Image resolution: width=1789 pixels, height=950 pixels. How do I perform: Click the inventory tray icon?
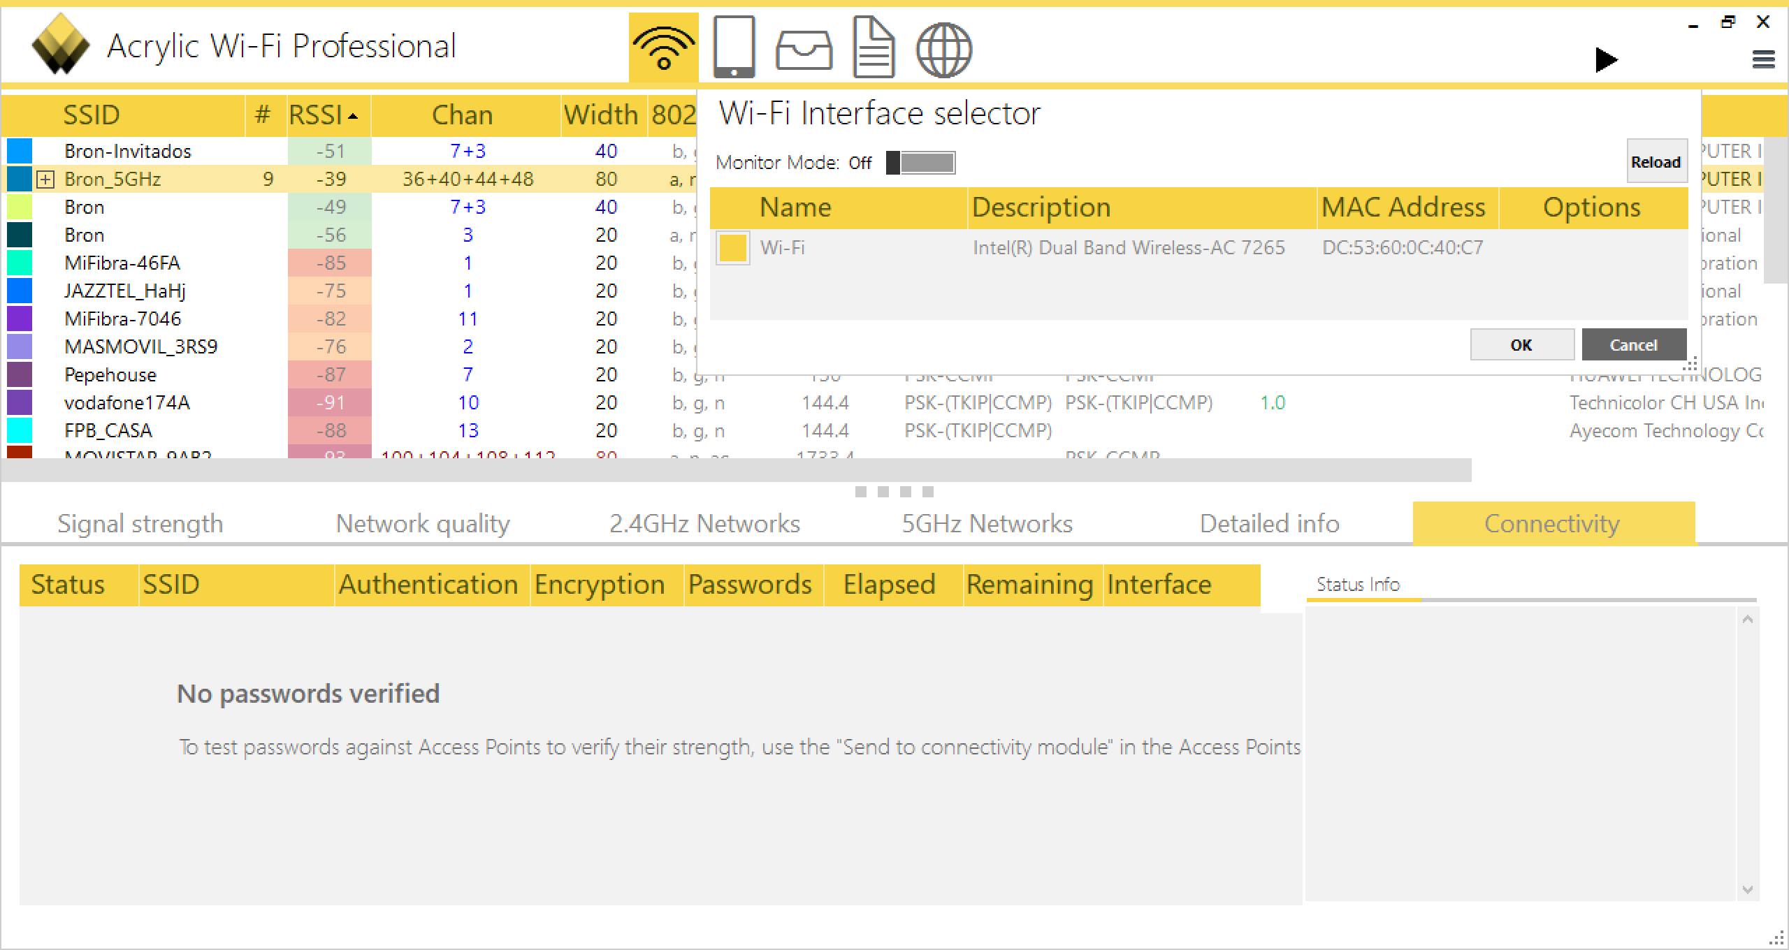point(804,50)
